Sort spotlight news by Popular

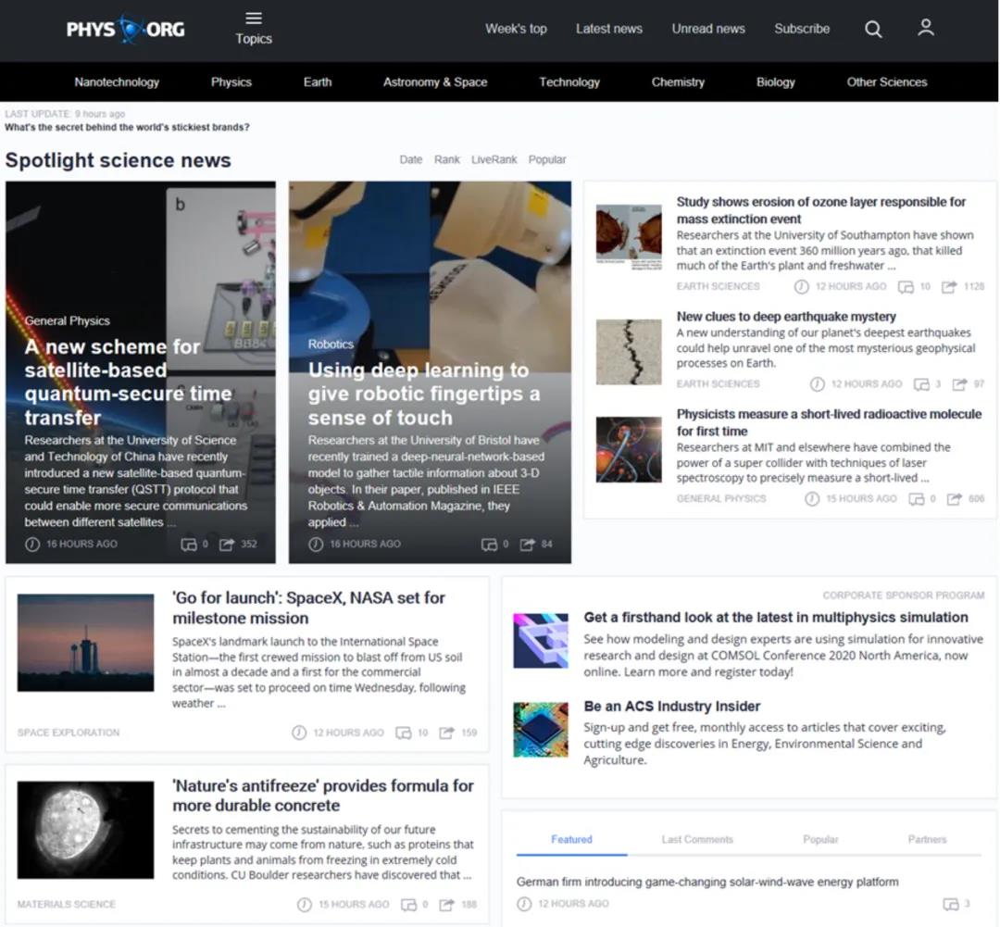click(x=546, y=159)
